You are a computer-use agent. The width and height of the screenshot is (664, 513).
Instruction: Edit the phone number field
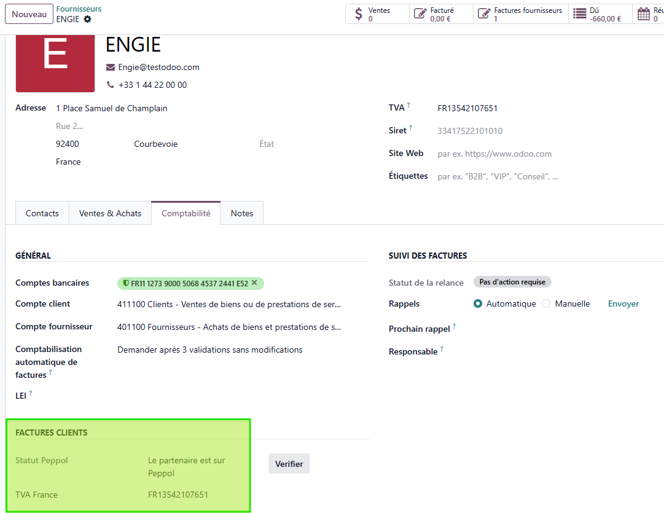click(x=152, y=85)
